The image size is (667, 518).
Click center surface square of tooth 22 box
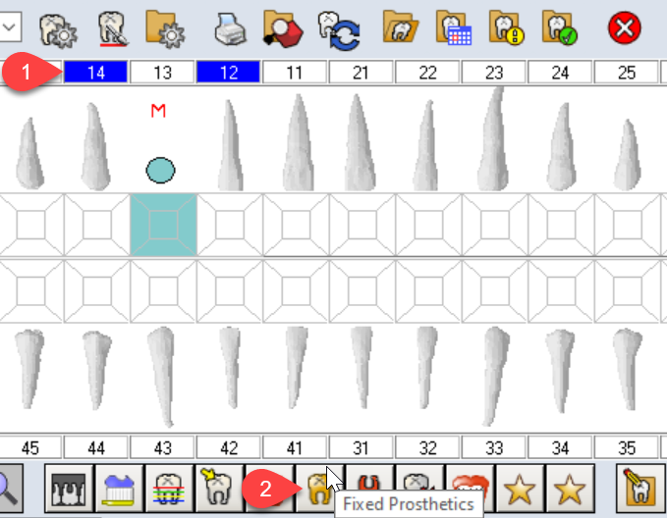[428, 225]
